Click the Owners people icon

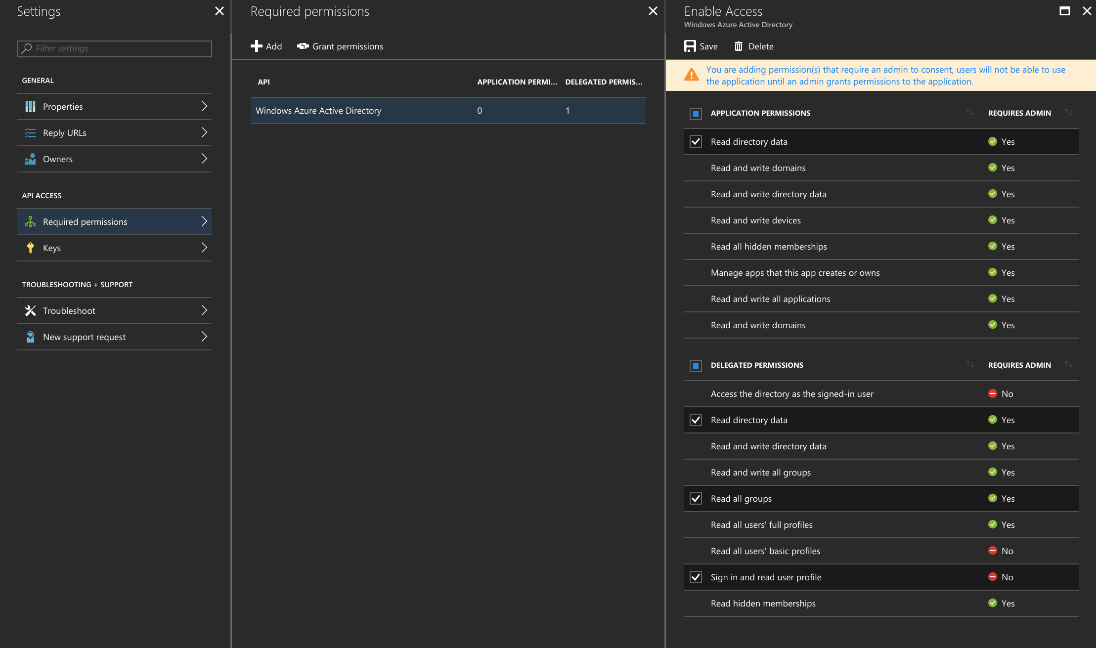30,159
